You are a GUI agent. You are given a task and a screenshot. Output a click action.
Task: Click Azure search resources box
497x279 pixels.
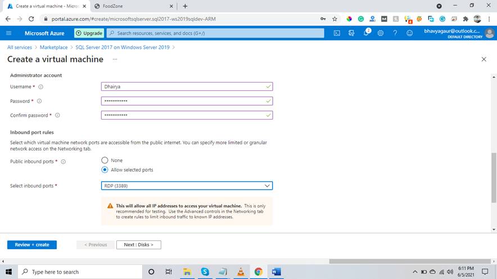[x=215, y=33]
